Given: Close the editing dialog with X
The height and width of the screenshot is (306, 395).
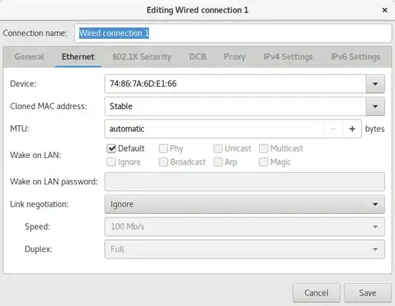Looking at the screenshot, I should (x=385, y=10).
